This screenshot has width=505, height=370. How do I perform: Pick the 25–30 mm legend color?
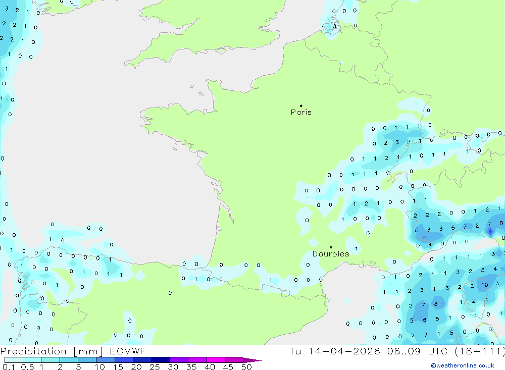(161, 360)
